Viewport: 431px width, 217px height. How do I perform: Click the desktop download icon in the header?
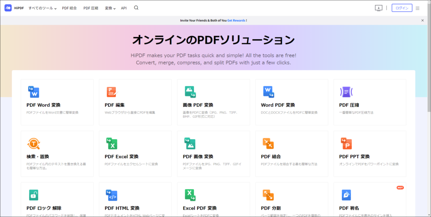378,8
